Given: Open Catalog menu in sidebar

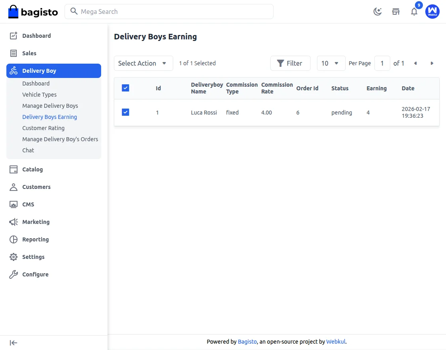Looking at the screenshot, I should coord(32,169).
